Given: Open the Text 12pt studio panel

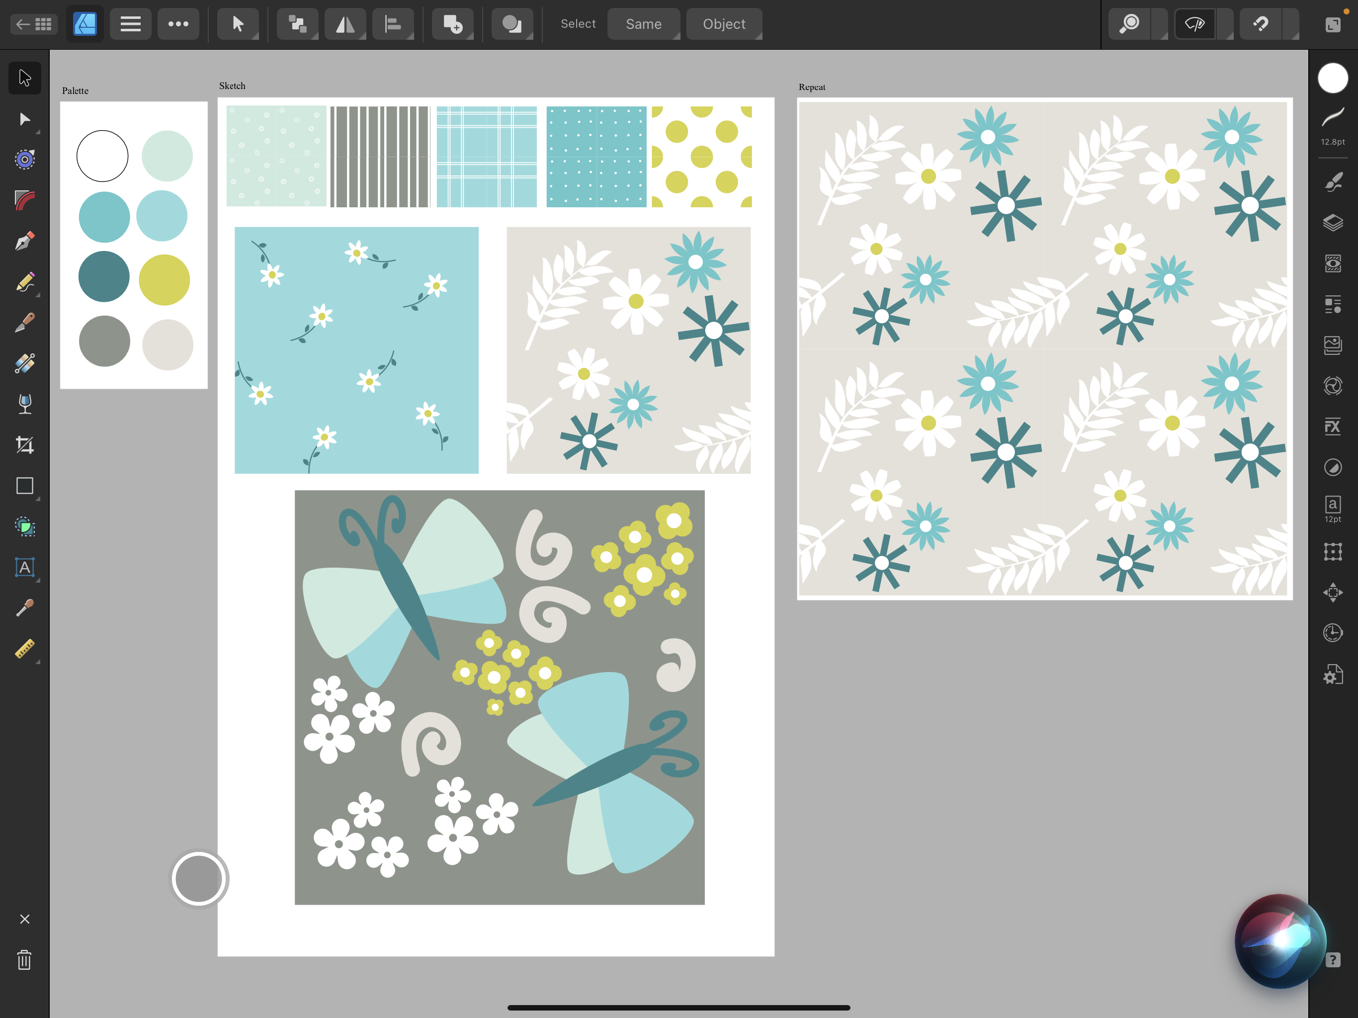Looking at the screenshot, I should pos(1333,509).
